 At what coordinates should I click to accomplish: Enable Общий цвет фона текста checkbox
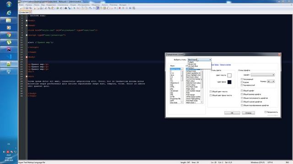211,95
